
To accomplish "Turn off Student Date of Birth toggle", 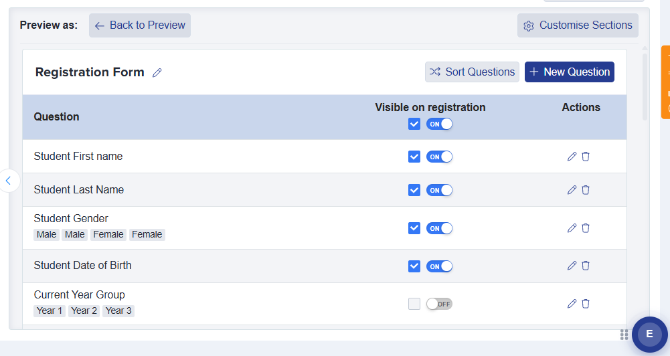I will pyautogui.click(x=439, y=266).
